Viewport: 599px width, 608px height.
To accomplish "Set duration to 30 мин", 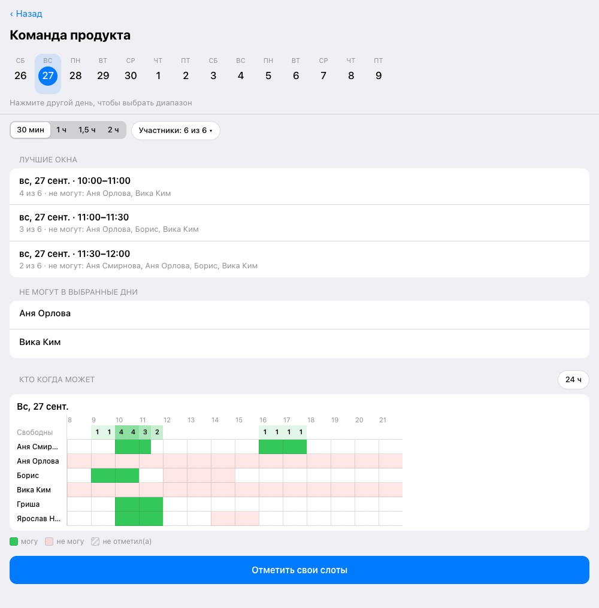I will tap(31, 130).
